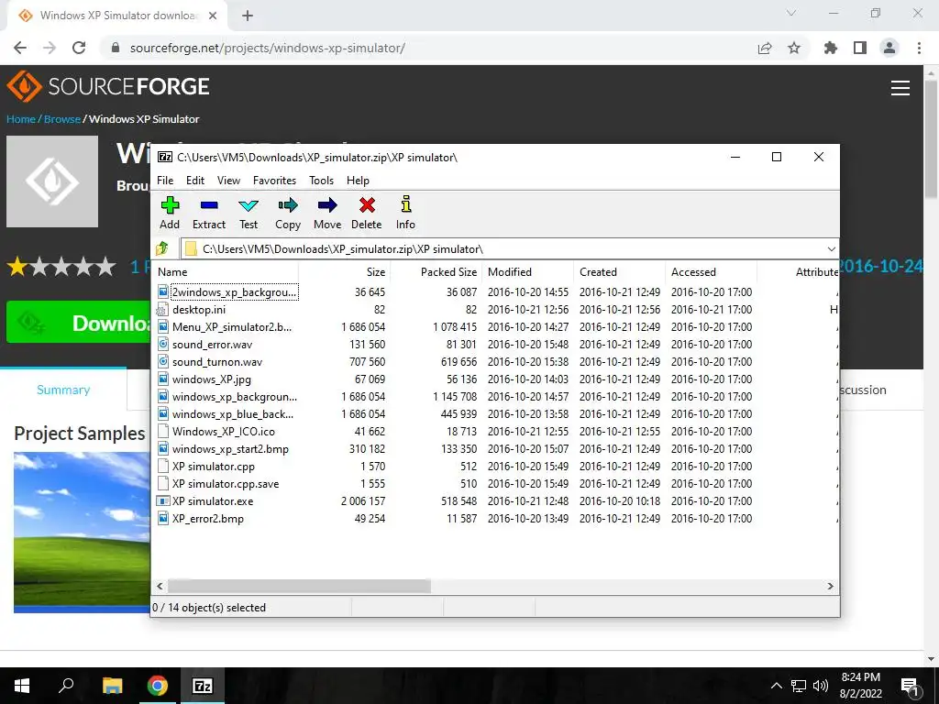Switch to the Summary tab on SourceForge

coord(63,390)
